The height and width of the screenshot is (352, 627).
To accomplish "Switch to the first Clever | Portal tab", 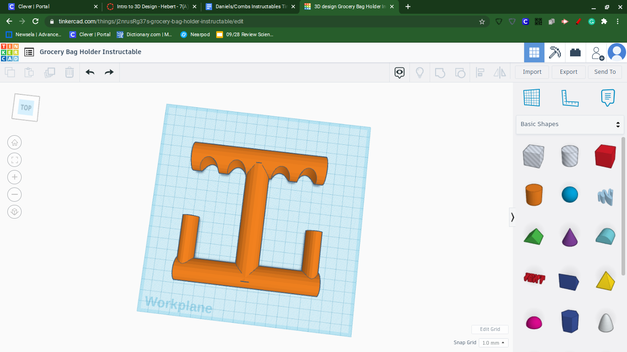I will [52, 7].
